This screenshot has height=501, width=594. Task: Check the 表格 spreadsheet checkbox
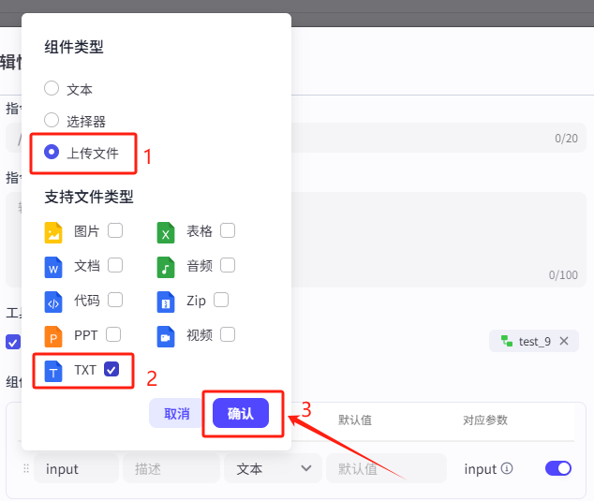tap(228, 230)
